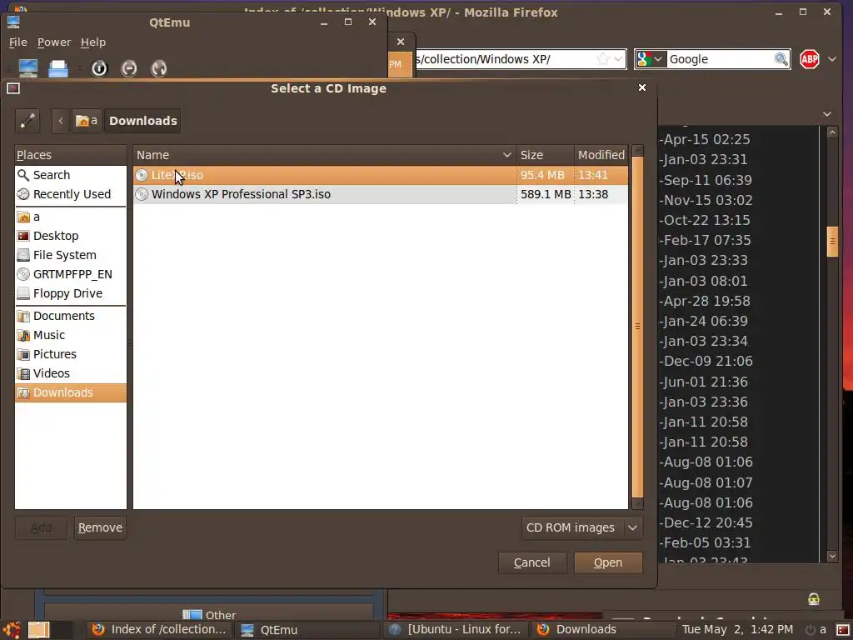Screen dimensions: 853x640
Task: Open home folder 'a' in Places list
Action: [70, 217]
